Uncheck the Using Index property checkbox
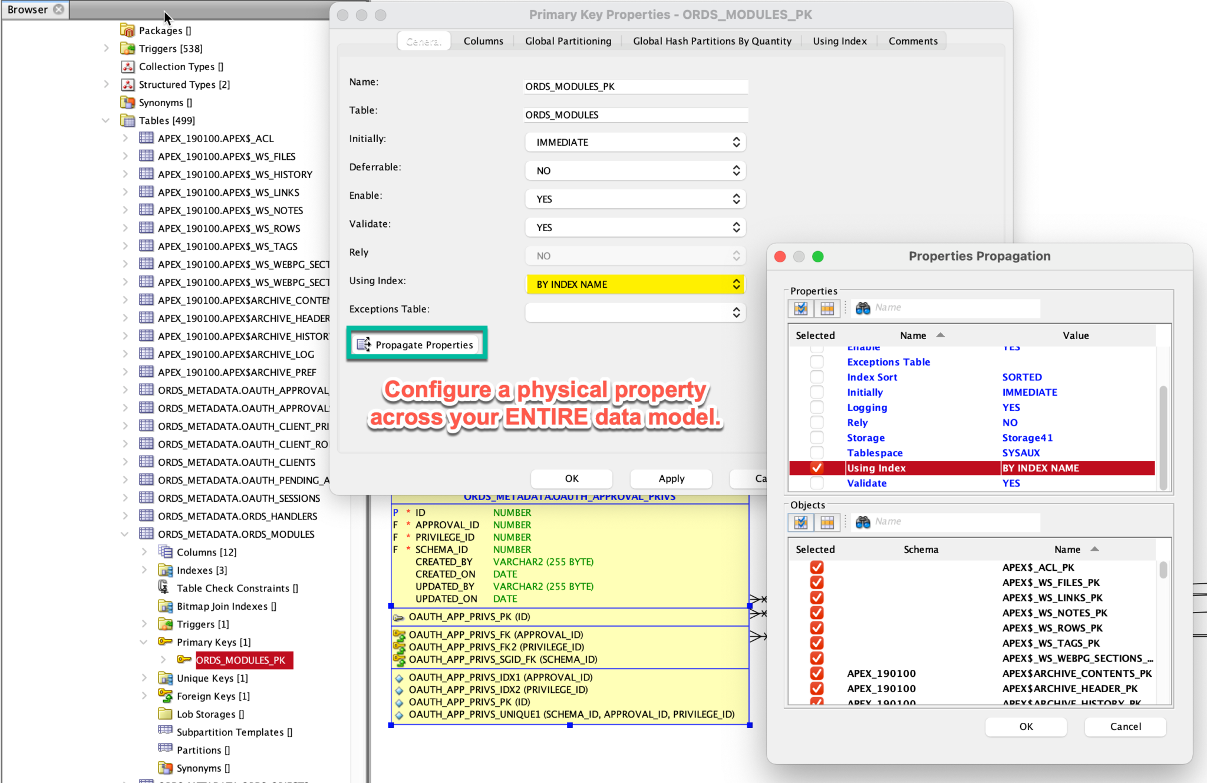Viewport: 1207px width, 783px height. pos(817,468)
